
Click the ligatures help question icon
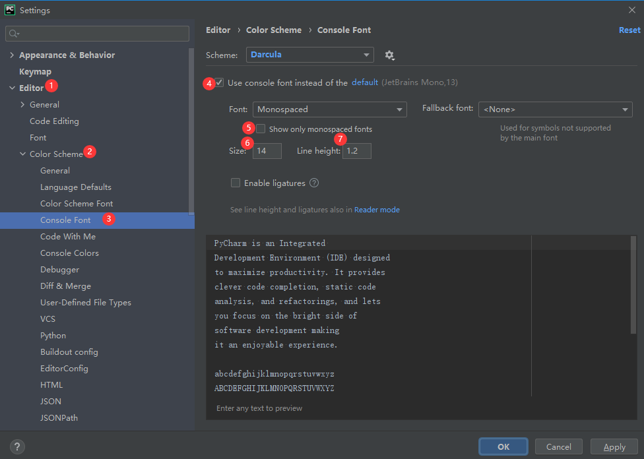[x=314, y=183]
